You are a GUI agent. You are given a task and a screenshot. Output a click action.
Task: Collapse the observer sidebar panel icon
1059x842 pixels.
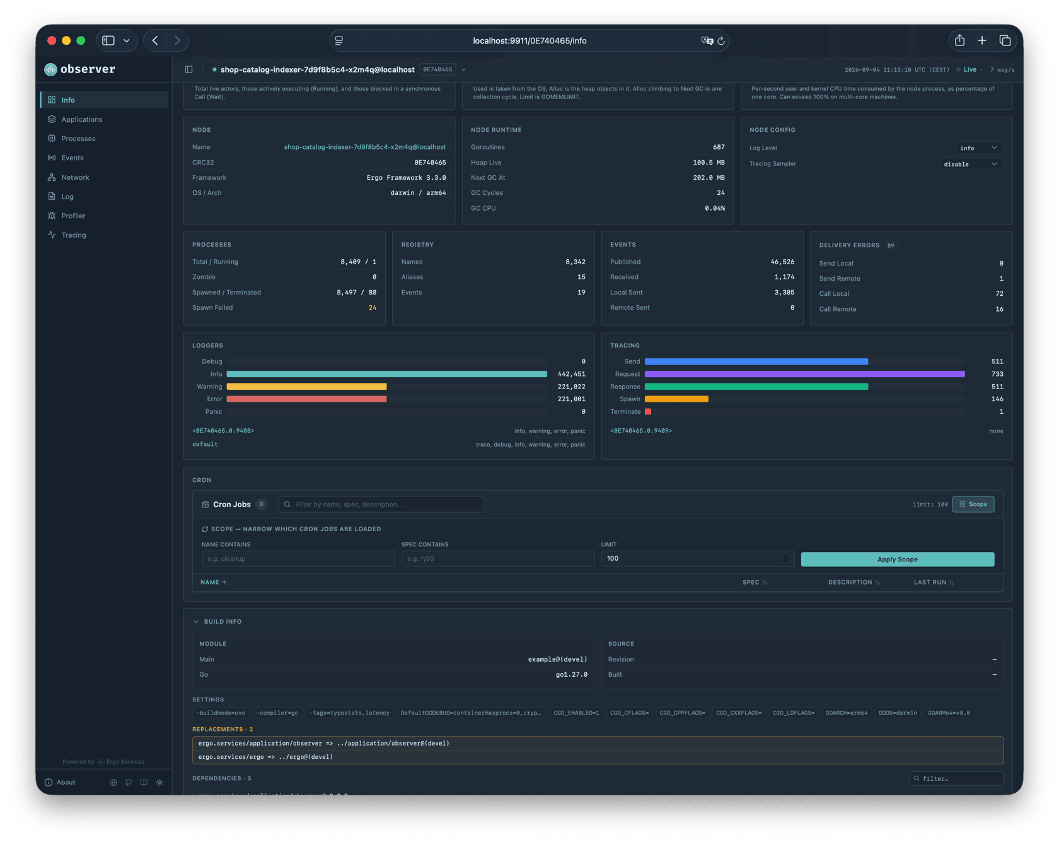click(x=188, y=69)
